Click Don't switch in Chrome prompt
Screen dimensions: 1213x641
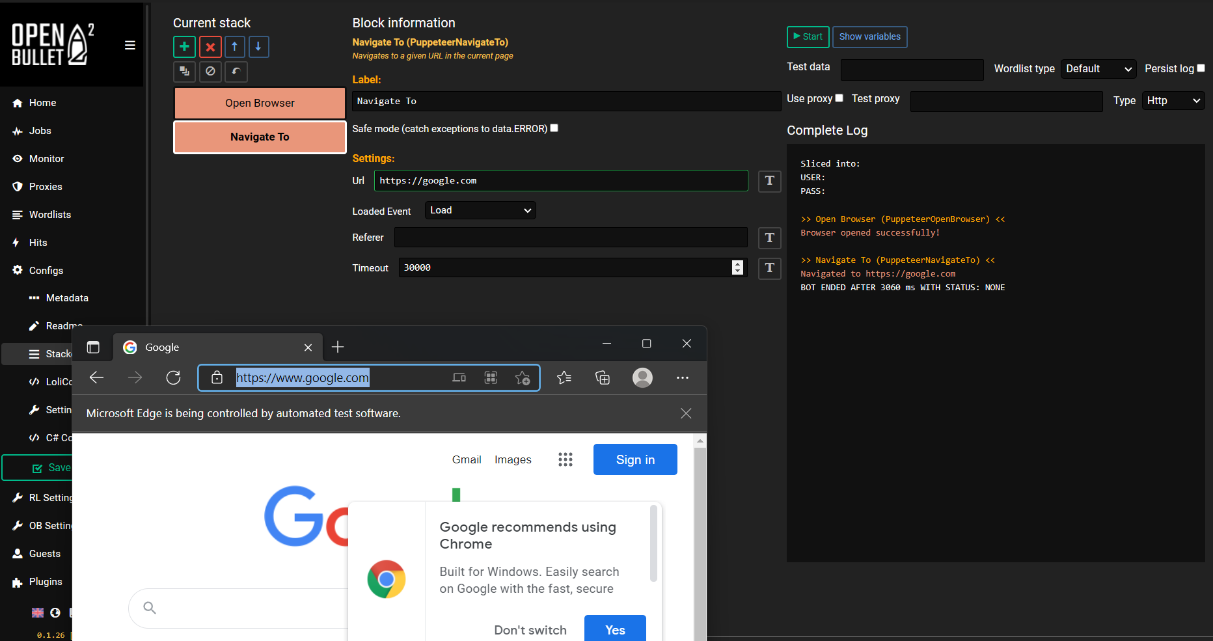[530, 630]
